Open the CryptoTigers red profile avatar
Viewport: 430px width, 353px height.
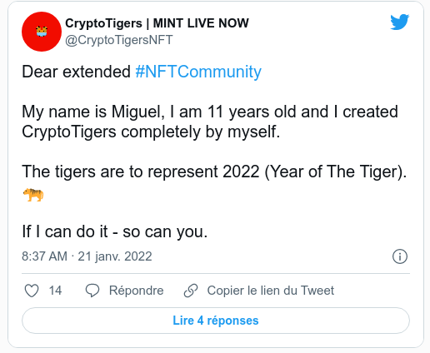(x=42, y=32)
